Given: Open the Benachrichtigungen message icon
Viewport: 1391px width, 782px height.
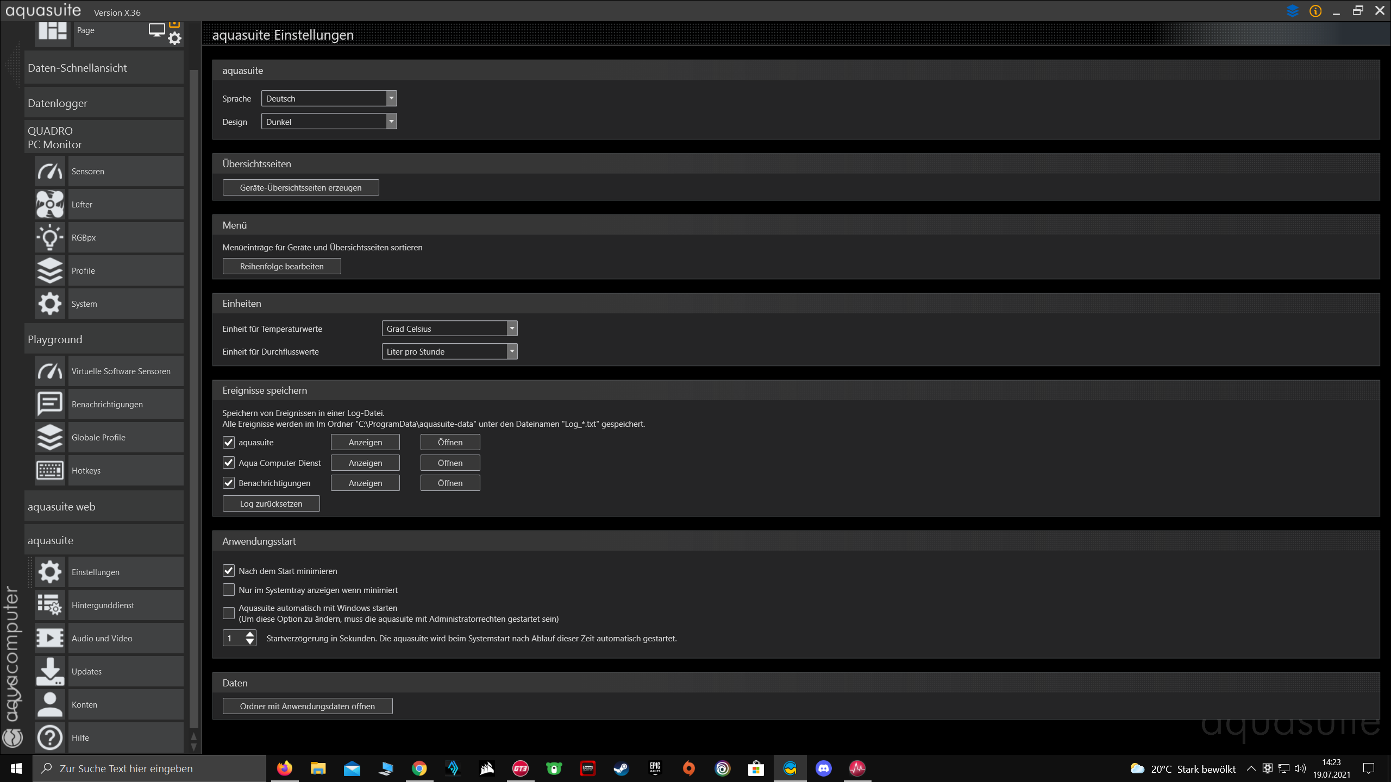Looking at the screenshot, I should [x=50, y=404].
